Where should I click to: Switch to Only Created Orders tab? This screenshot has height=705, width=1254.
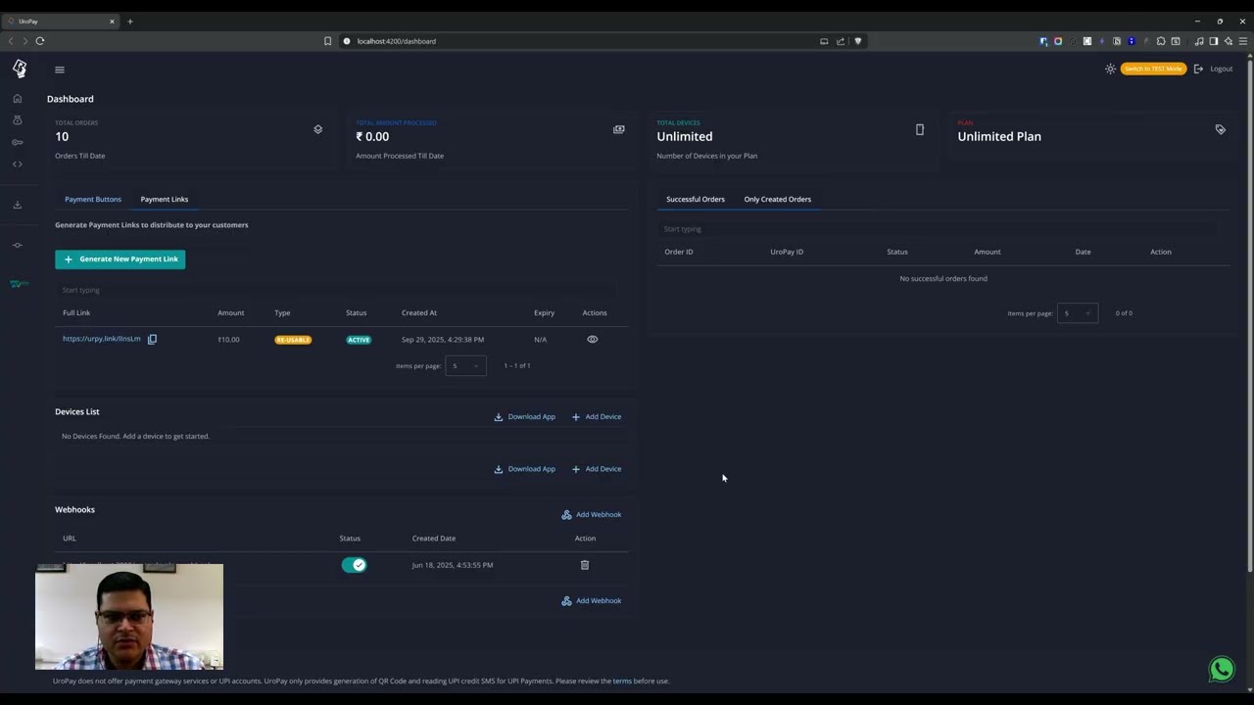click(778, 199)
